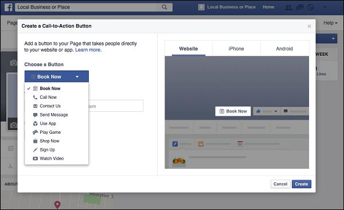Click the website URL input field
This screenshot has width=344, height=210.
[x=116, y=106]
